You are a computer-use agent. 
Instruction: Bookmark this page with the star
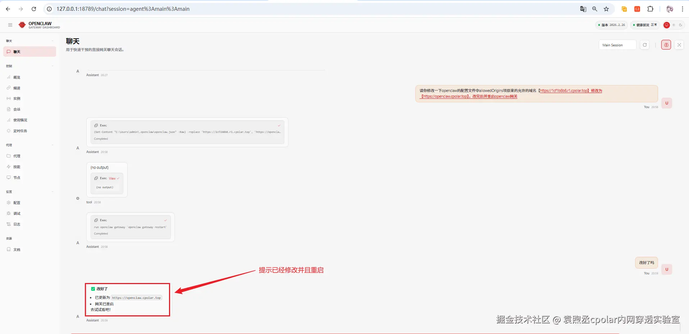[606, 9]
